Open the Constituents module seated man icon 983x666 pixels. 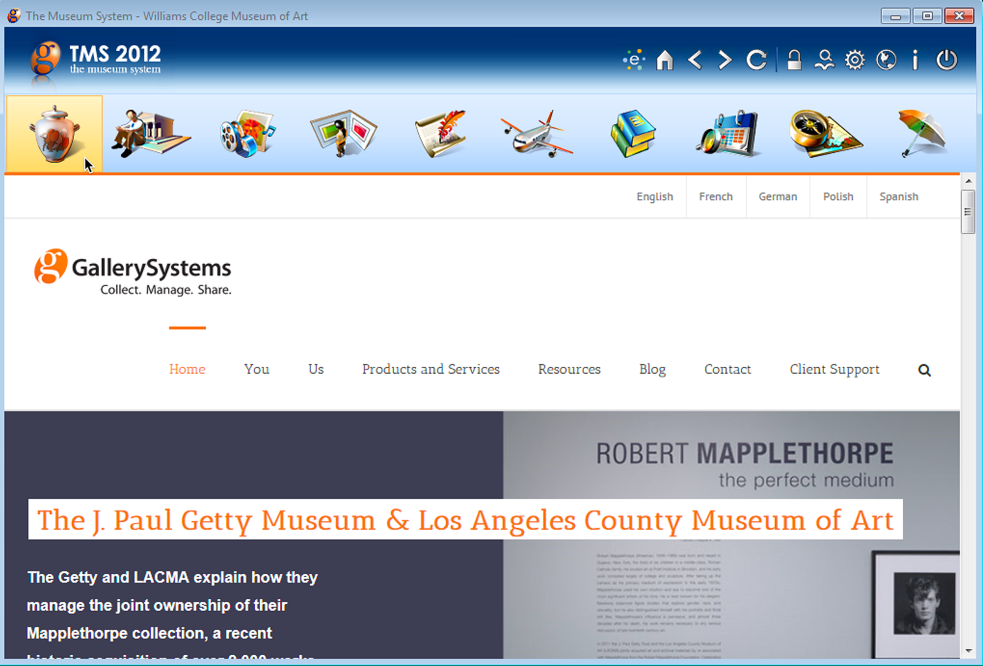tap(151, 133)
